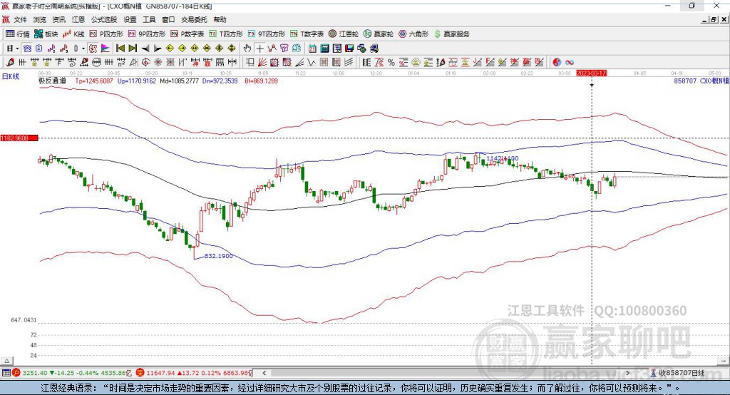
Task: Select the hand pan tool
Action: tap(247, 48)
